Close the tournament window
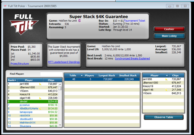The width and height of the screenshot is (194, 135). tap(185, 6)
